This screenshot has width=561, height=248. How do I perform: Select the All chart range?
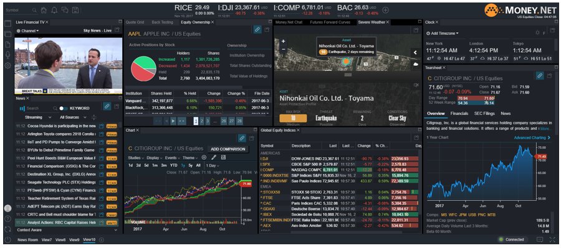198,165
